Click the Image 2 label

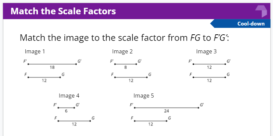click(x=122, y=51)
